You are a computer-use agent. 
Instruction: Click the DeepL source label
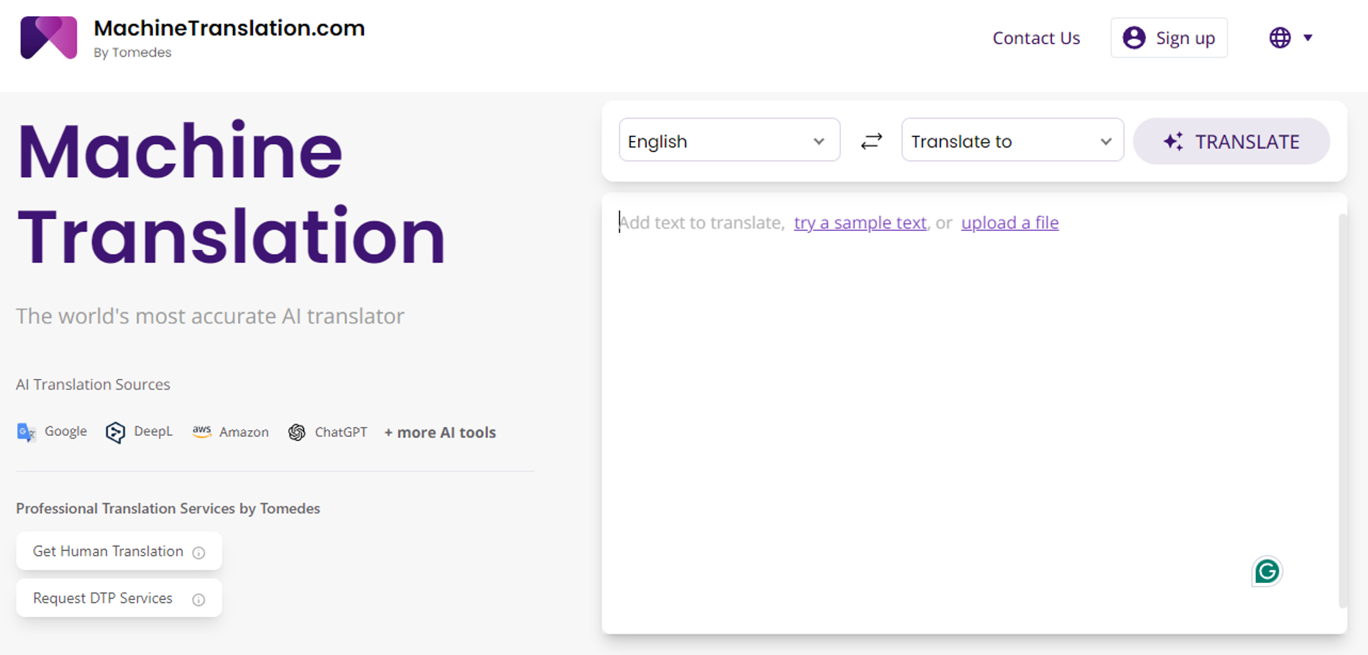click(x=153, y=432)
